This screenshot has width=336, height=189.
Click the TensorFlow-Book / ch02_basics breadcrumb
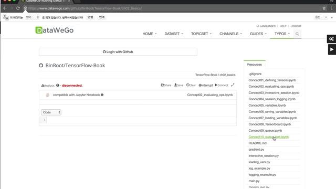[215, 75]
